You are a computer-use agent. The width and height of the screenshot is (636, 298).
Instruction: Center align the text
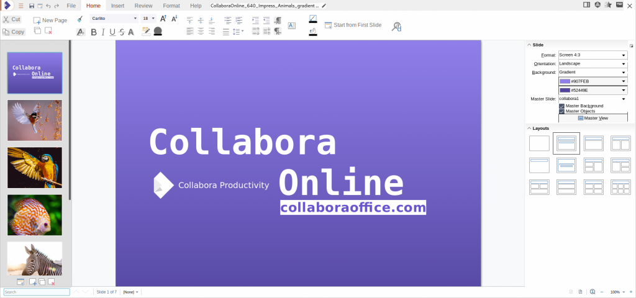[201, 31]
